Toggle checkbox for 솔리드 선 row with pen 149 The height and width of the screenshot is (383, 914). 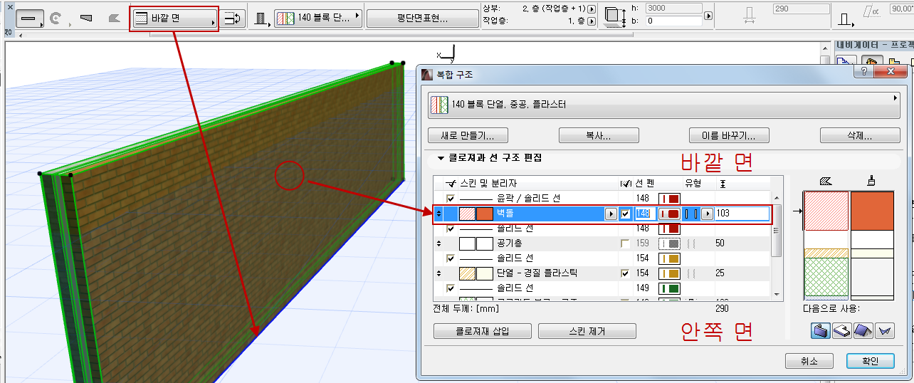(449, 288)
